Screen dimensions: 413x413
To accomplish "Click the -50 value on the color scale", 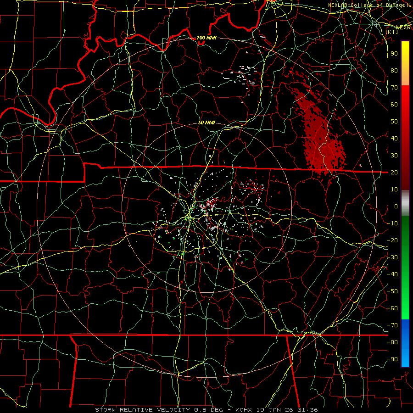I will [x=392, y=291].
